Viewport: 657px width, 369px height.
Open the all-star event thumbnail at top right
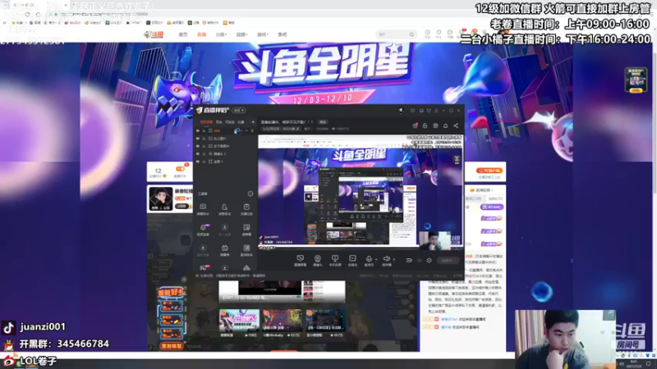[636, 80]
